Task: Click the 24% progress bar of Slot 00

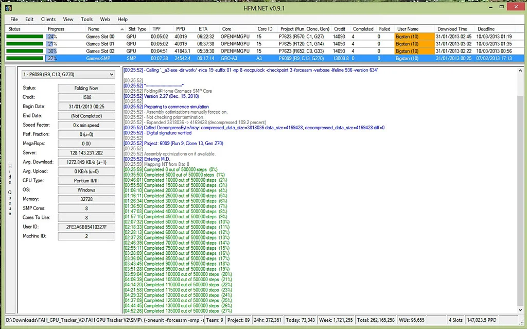Action: click(52, 37)
